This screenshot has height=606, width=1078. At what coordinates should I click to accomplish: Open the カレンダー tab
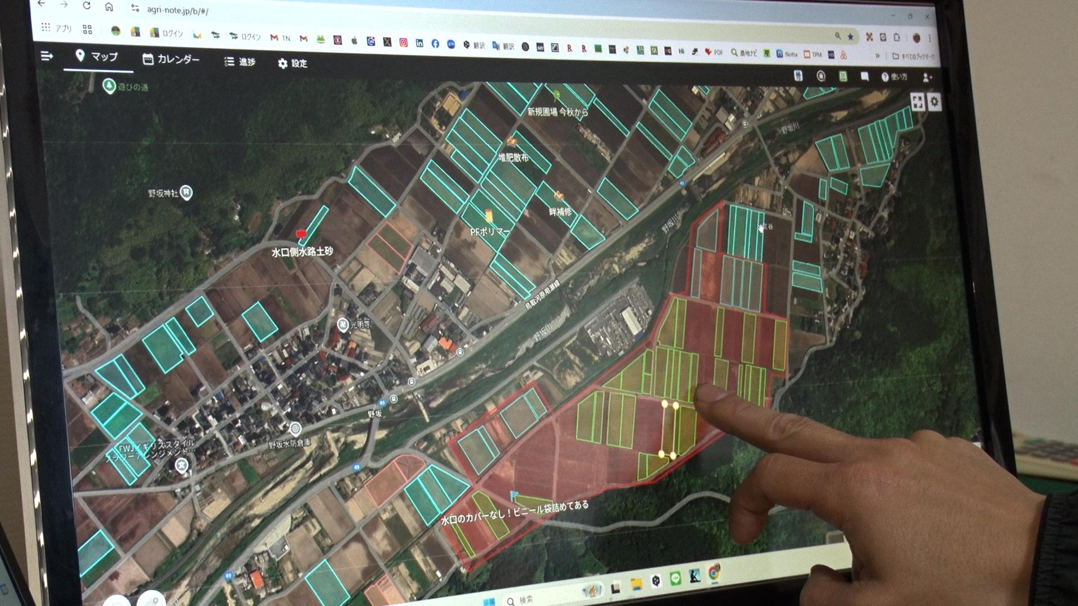(x=171, y=59)
